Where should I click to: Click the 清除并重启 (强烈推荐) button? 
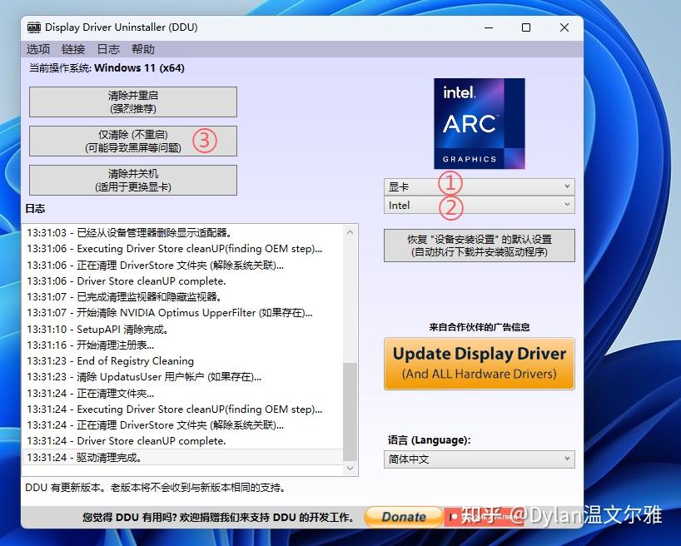(133, 102)
